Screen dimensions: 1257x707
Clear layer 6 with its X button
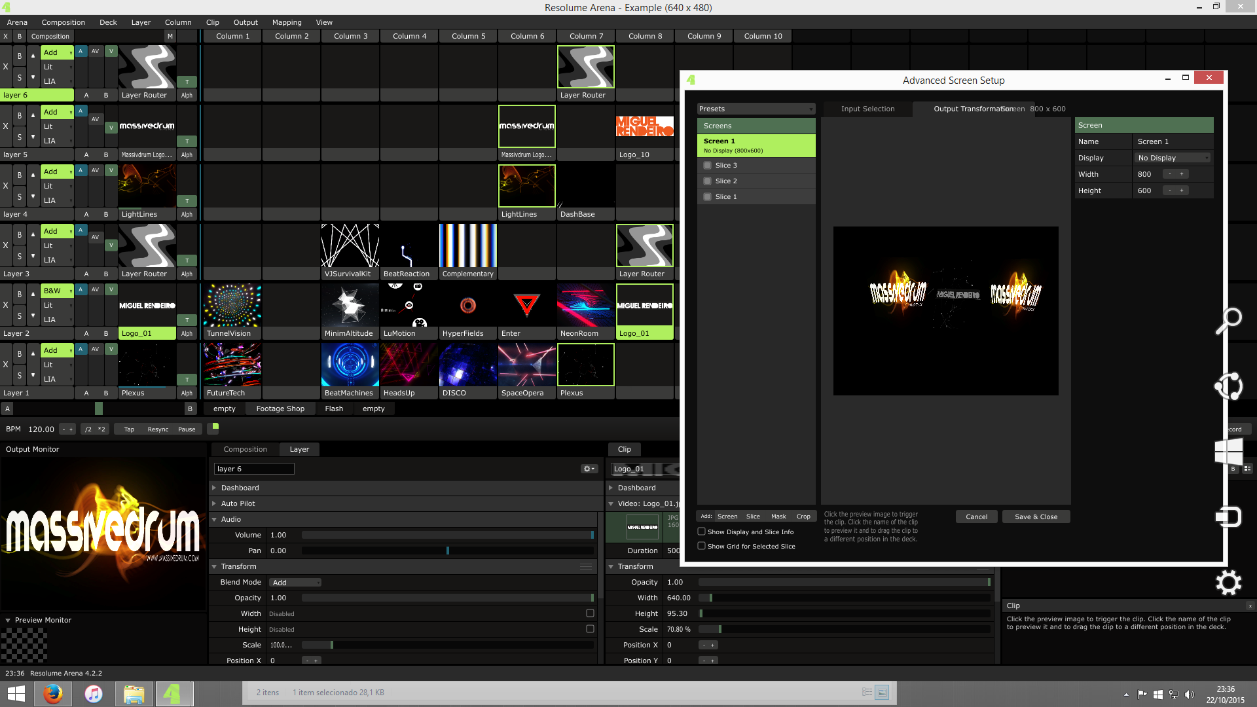pos(6,66)
